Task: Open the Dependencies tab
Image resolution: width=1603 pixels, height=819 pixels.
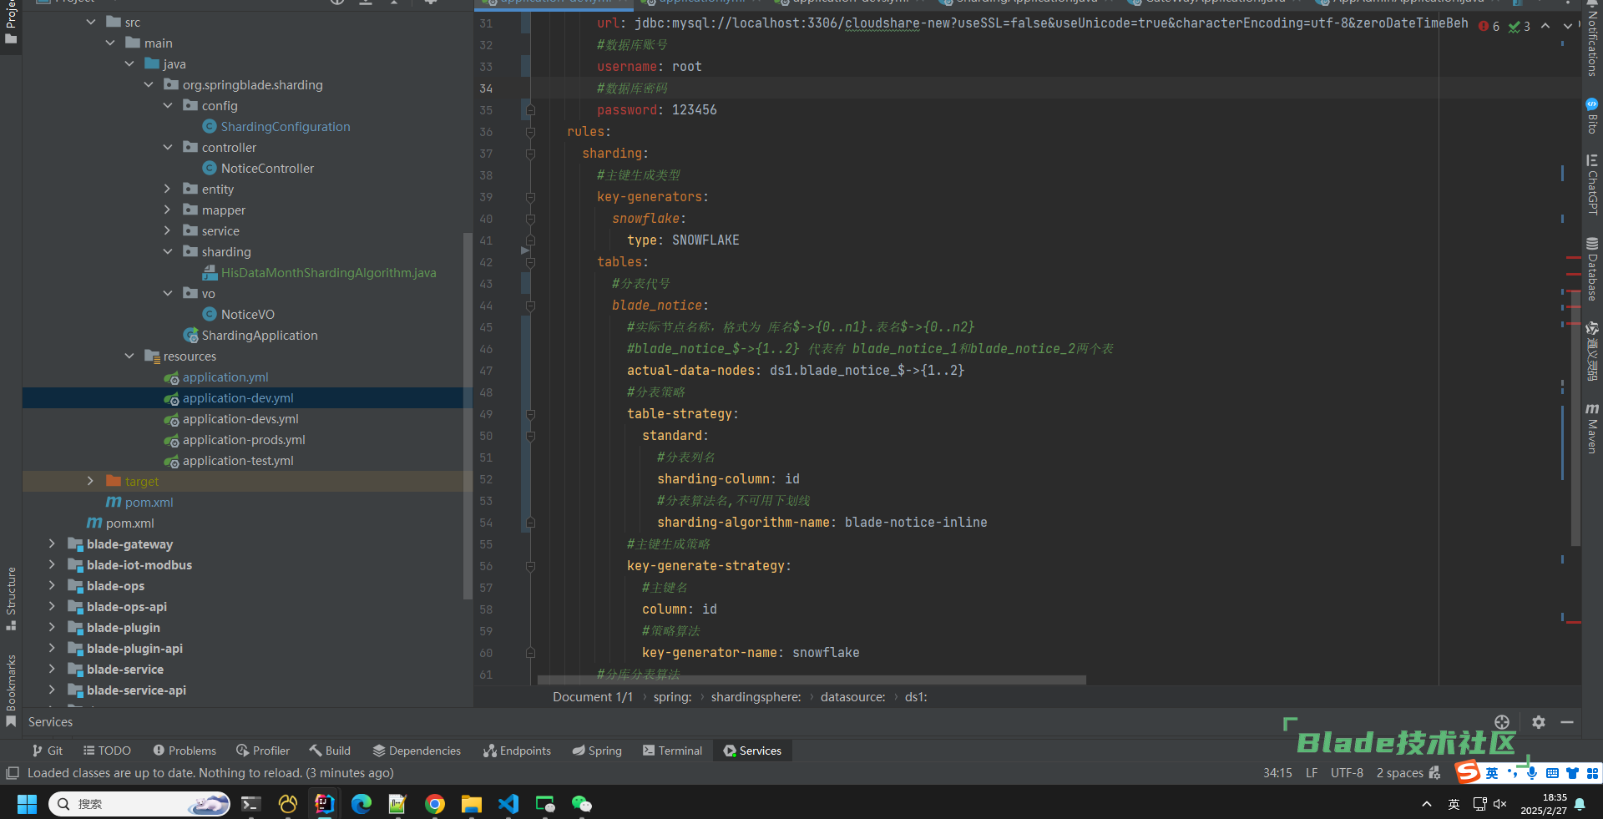Action: coord(417,751)
